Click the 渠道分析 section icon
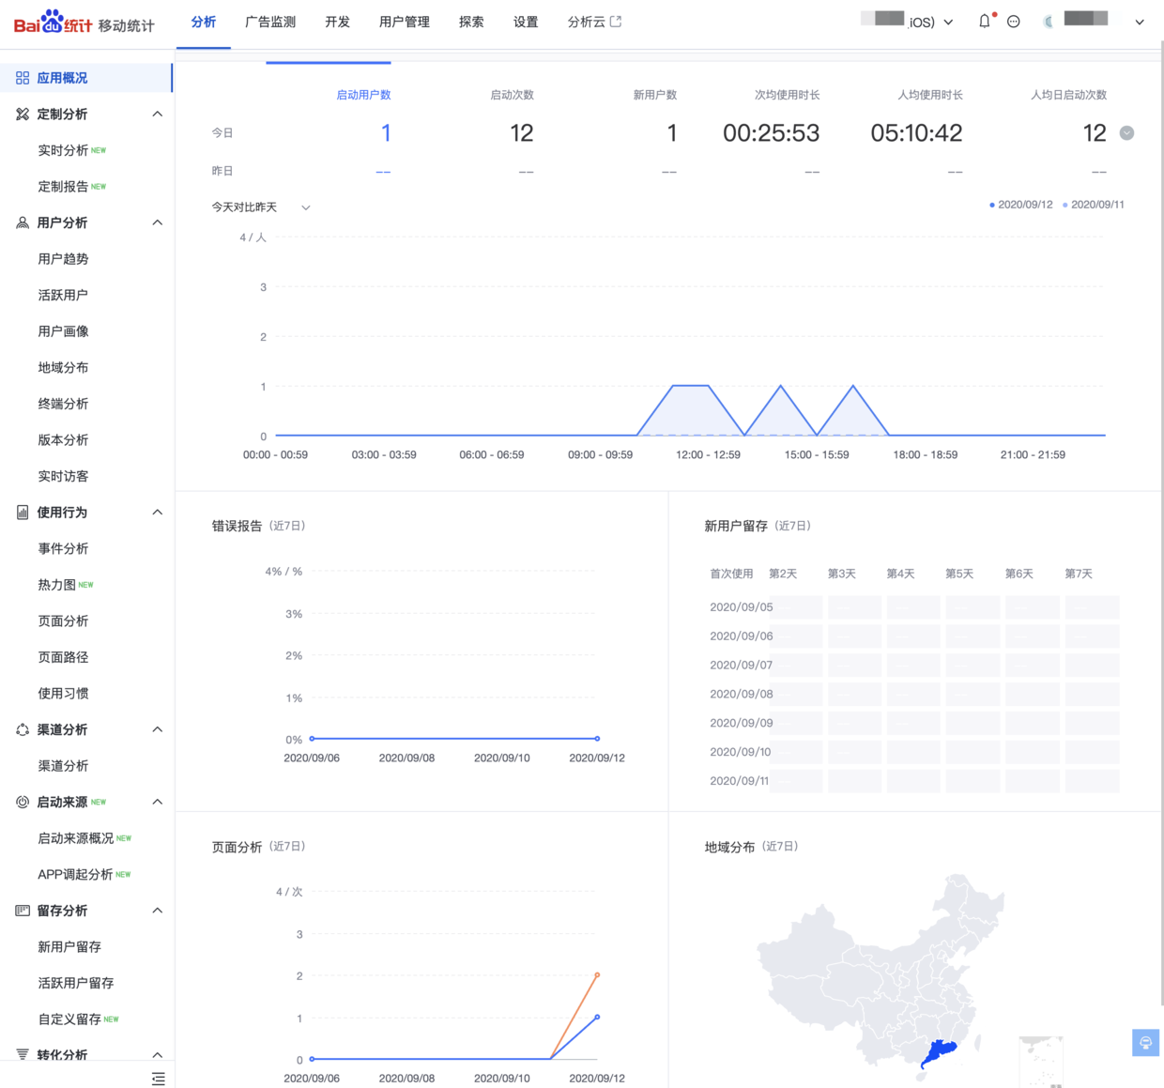 pyautogui.click(x=23, y=729)
